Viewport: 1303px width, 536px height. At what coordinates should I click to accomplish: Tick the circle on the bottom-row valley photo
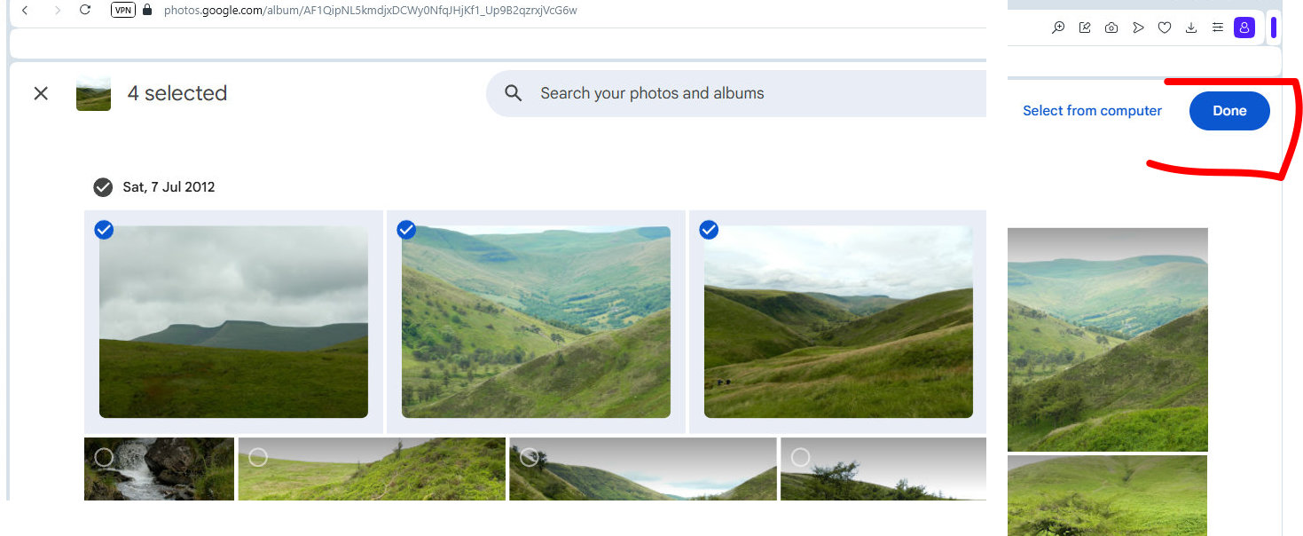(x=530, y=457)
